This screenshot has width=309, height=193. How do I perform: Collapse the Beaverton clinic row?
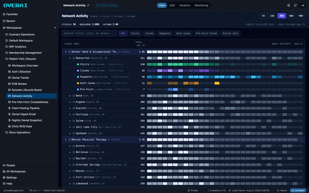pyautogui.click(x=70, y=58)
